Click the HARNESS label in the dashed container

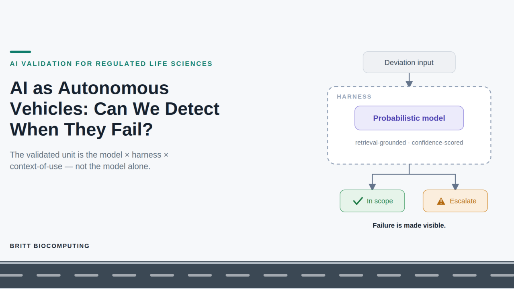point(354,97)
